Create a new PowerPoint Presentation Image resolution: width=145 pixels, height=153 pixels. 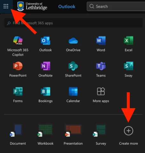[x=73, y=135]
